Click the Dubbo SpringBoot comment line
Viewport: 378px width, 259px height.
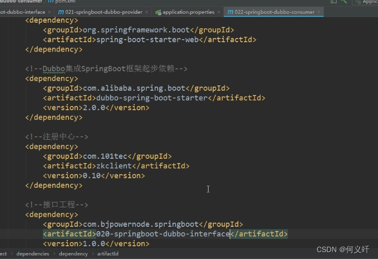coord(106,69)
